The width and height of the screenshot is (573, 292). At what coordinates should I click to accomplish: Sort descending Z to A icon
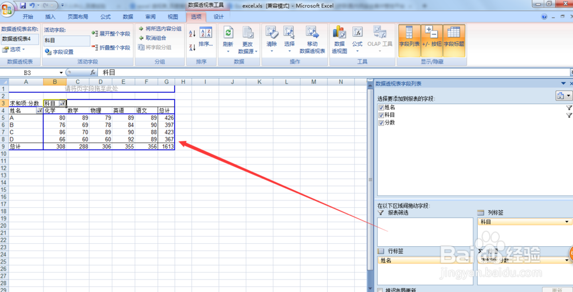click(192, 48)
